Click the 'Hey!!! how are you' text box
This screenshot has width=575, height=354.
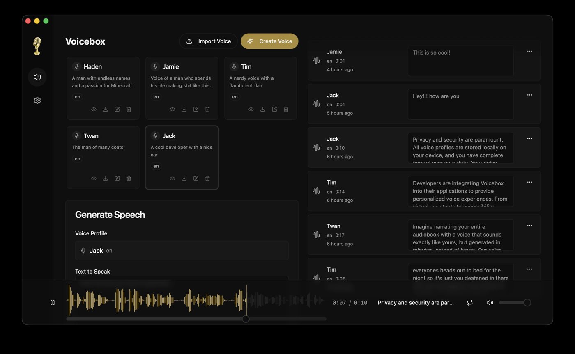460,104
